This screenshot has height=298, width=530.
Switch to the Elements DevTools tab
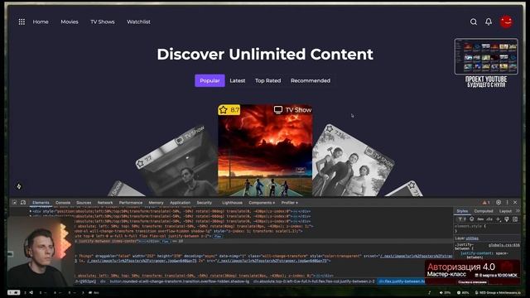click(x=41, y=203)
